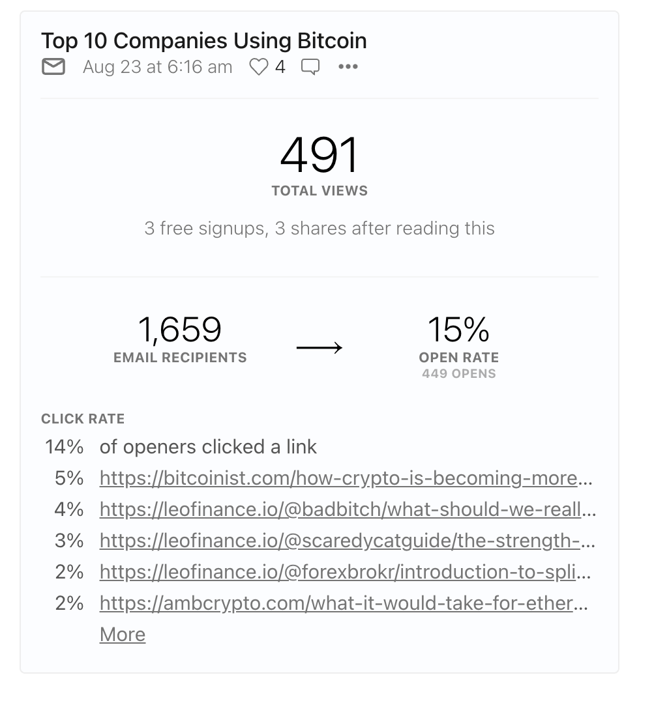Click the like count number 4

[x=280, y=67]
